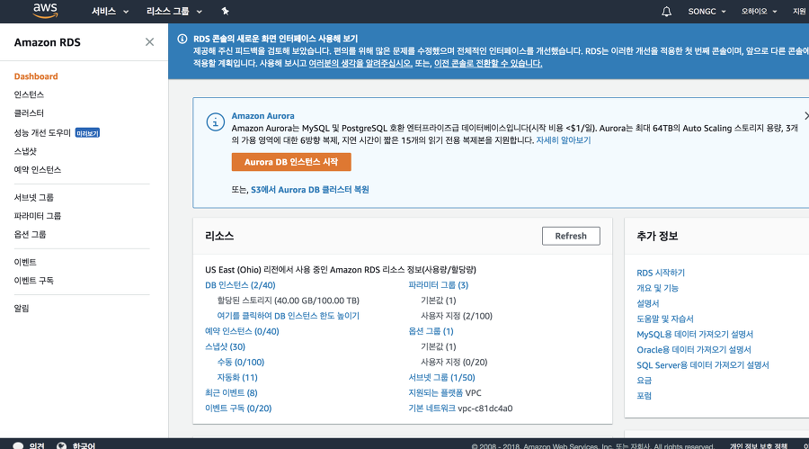Click the Aurora DB 인스턴스 시작 button

(x=291, y=162)
